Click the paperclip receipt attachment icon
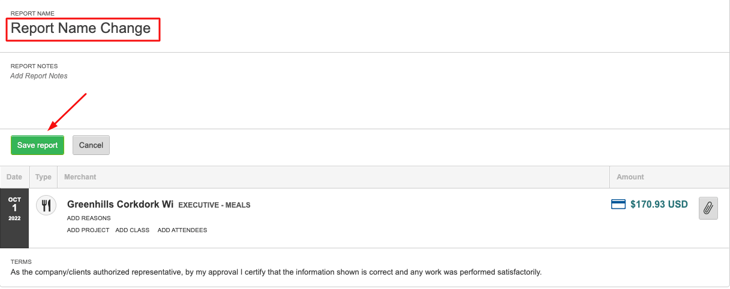 coord(708,208)
